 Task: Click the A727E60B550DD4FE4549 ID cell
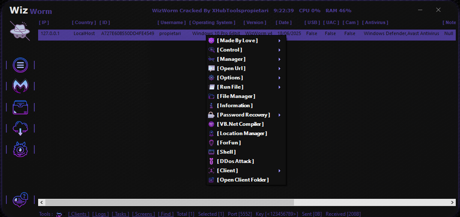point(127,34)
